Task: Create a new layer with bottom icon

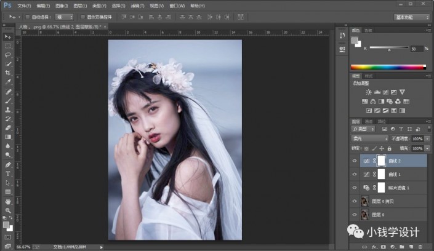Action: click(x=411, y=247)
